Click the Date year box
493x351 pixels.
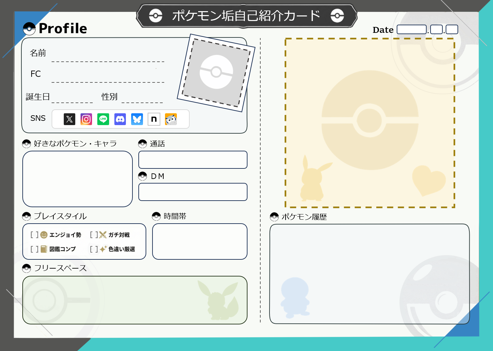tap(412, 30)
